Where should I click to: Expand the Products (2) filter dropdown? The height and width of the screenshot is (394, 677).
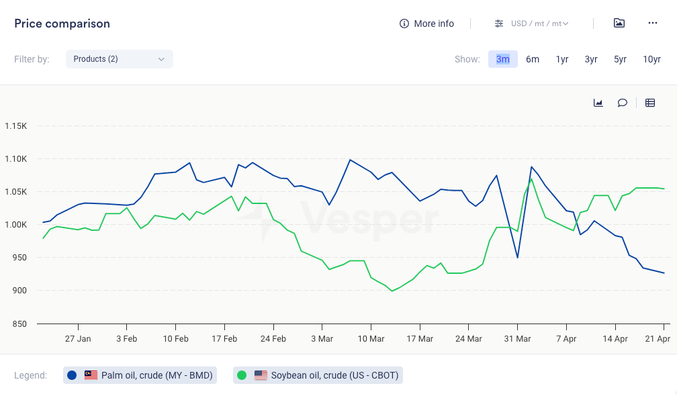coord(120,59)
